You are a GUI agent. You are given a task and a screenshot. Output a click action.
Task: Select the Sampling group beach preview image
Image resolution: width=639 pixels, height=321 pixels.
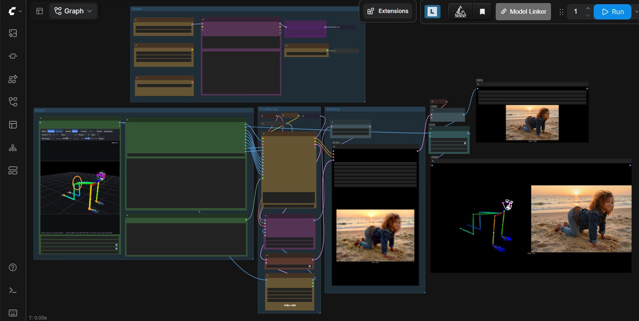(x=375, y=235)
